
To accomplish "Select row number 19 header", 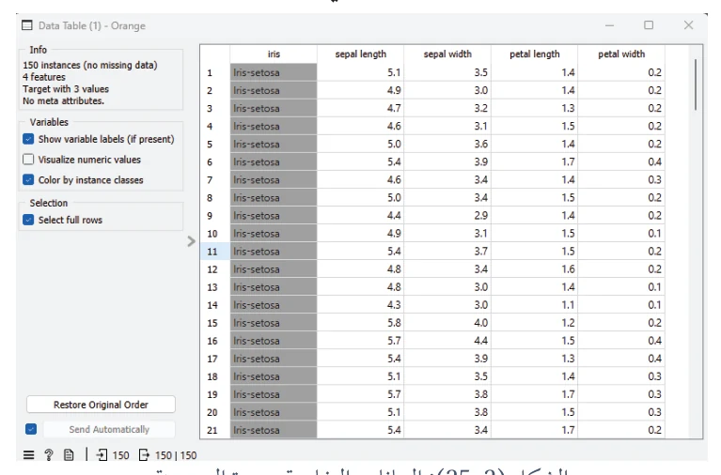I will coord(214,394).
